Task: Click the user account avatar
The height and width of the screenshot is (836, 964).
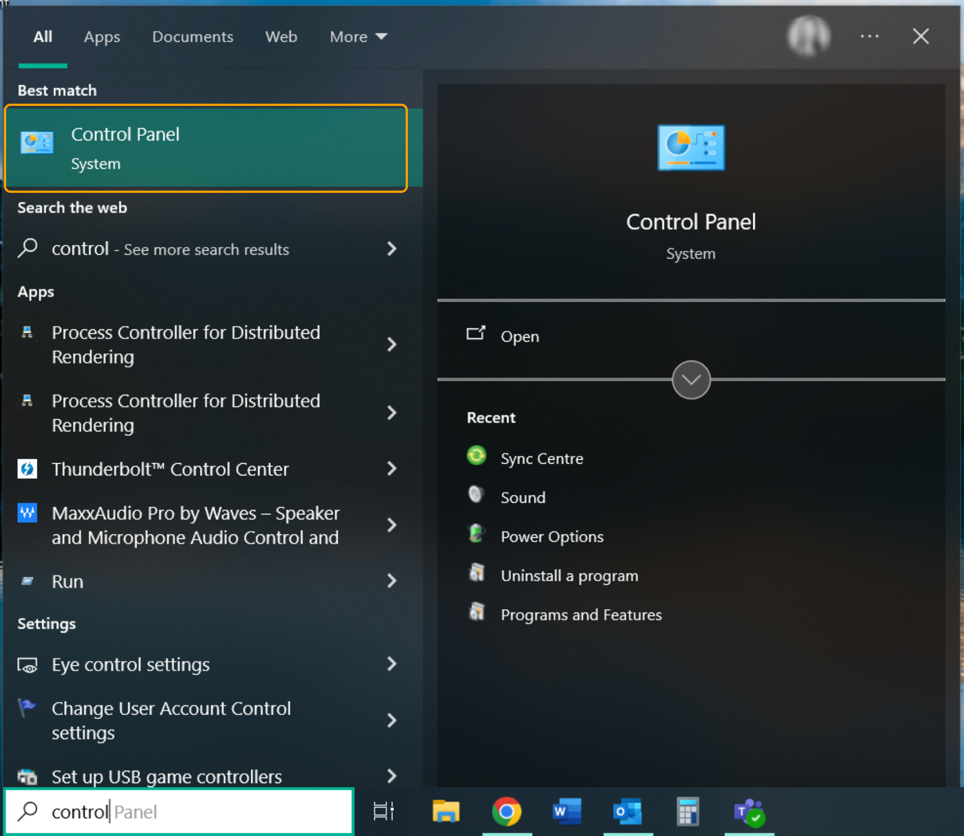Action: 809,37
